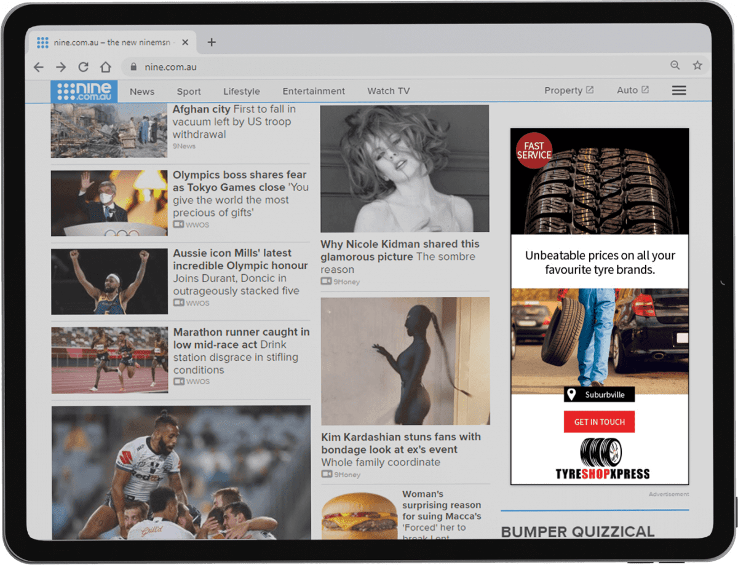This screenshot has height=565, width=738.
Task: Click the zoom magnifier icon in address bar
Action: tap(675, 65)
